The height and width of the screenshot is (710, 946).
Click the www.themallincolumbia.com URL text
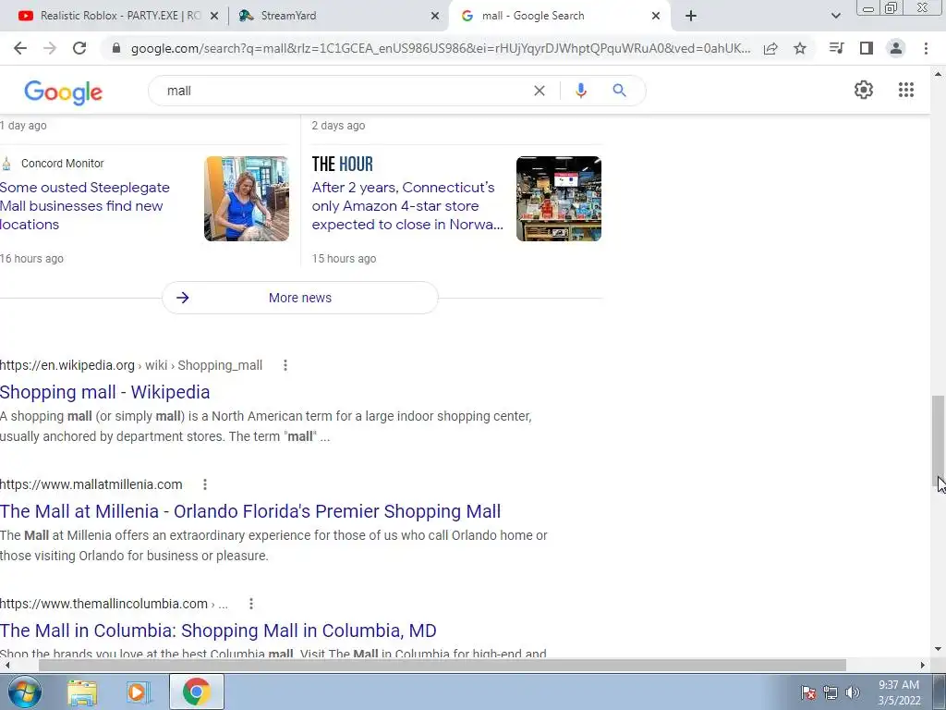click(x=103, y=604)
